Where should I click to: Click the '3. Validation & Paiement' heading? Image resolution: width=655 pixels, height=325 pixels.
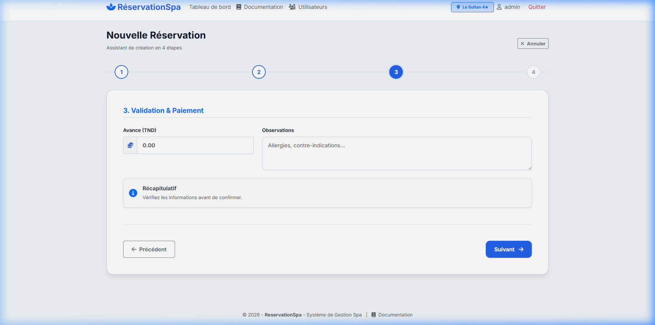[x=163, y=110]
